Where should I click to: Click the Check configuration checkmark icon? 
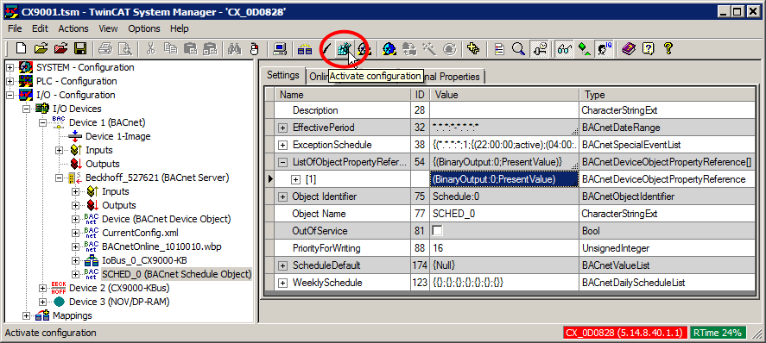(x=326, y=48)
